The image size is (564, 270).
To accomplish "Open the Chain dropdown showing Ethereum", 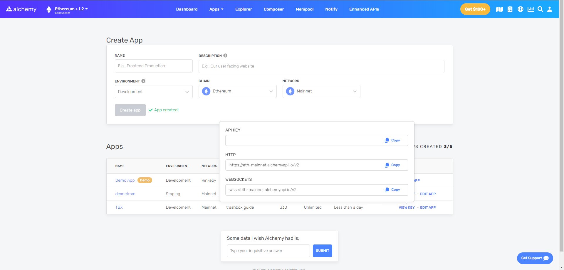I will [238, 91].
